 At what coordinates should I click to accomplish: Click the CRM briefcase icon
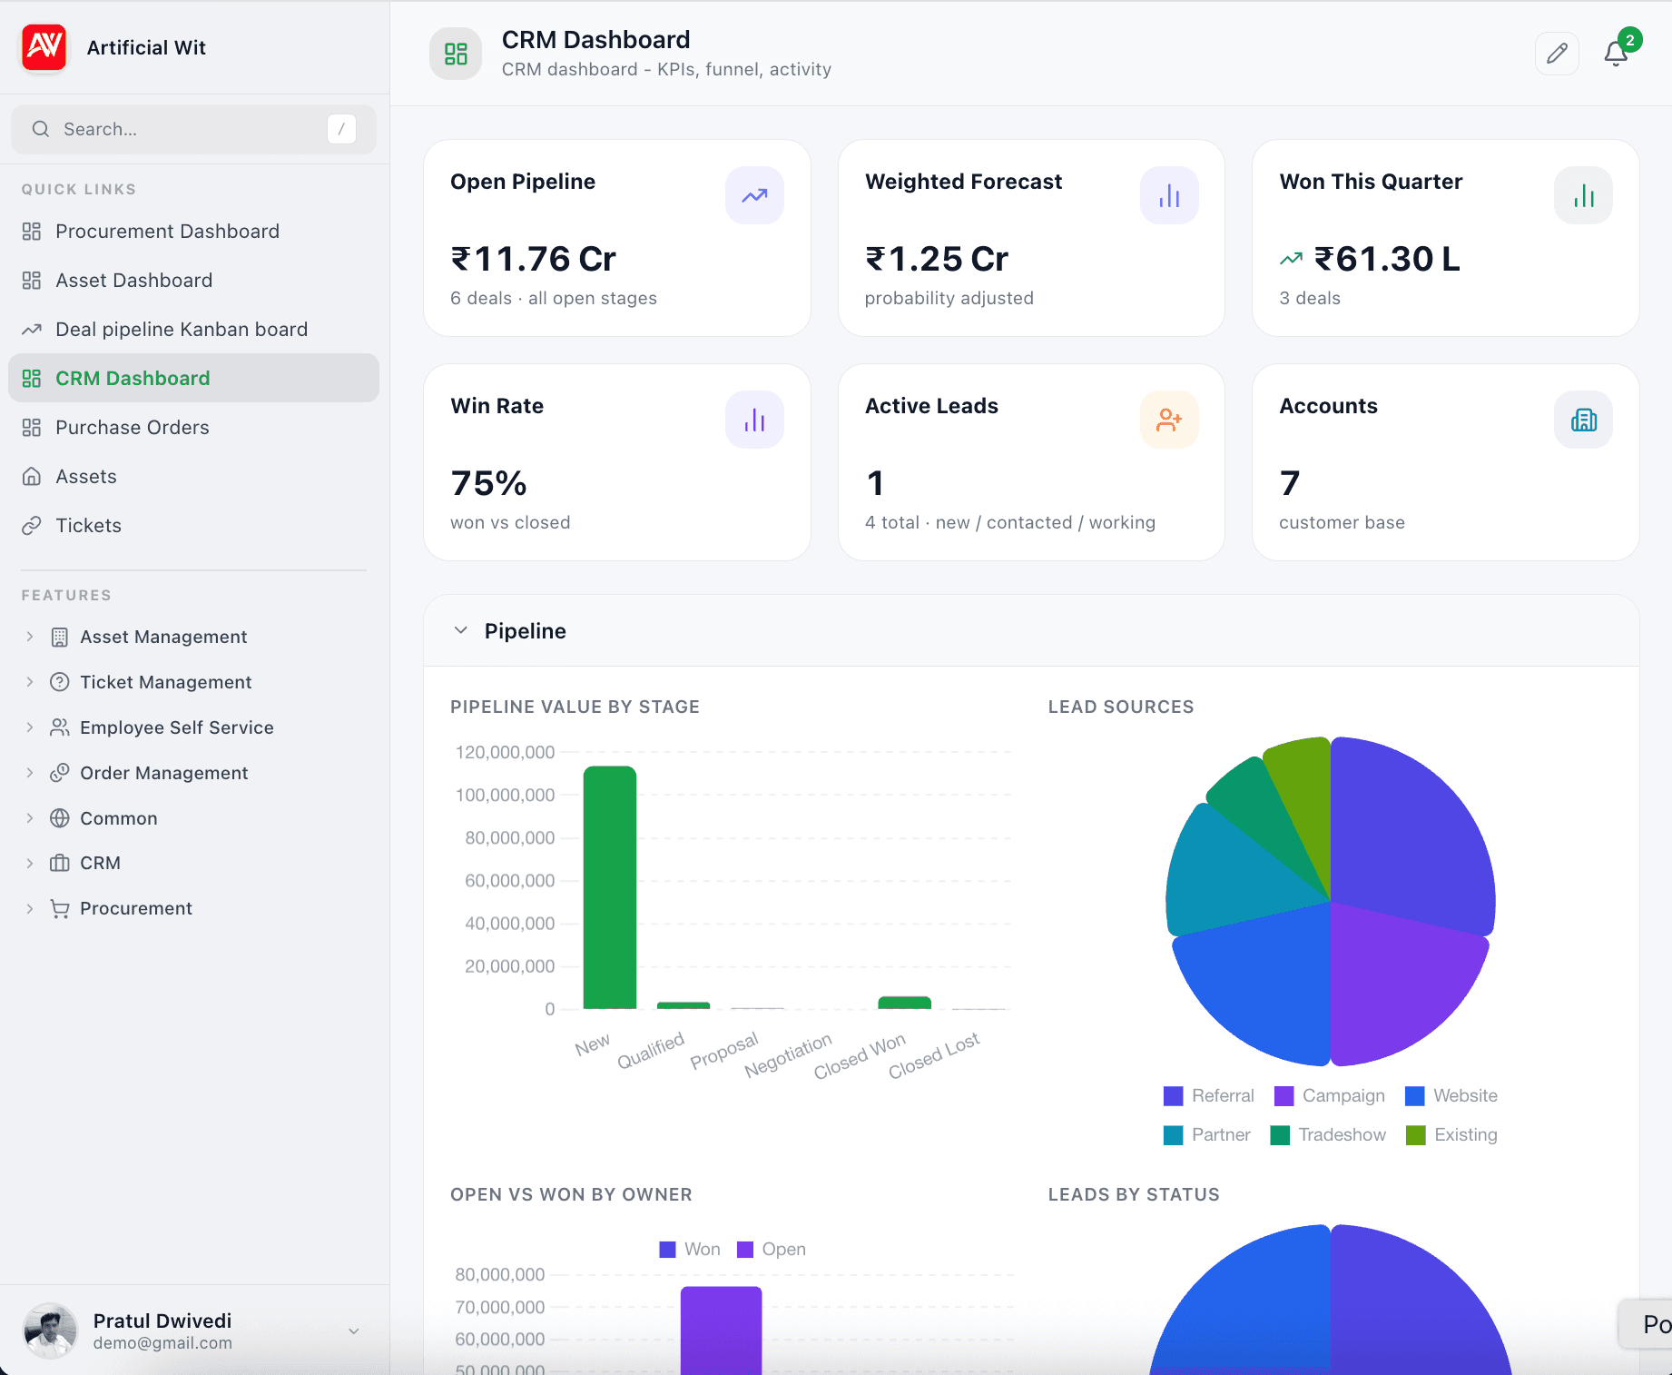coord(60,863)
